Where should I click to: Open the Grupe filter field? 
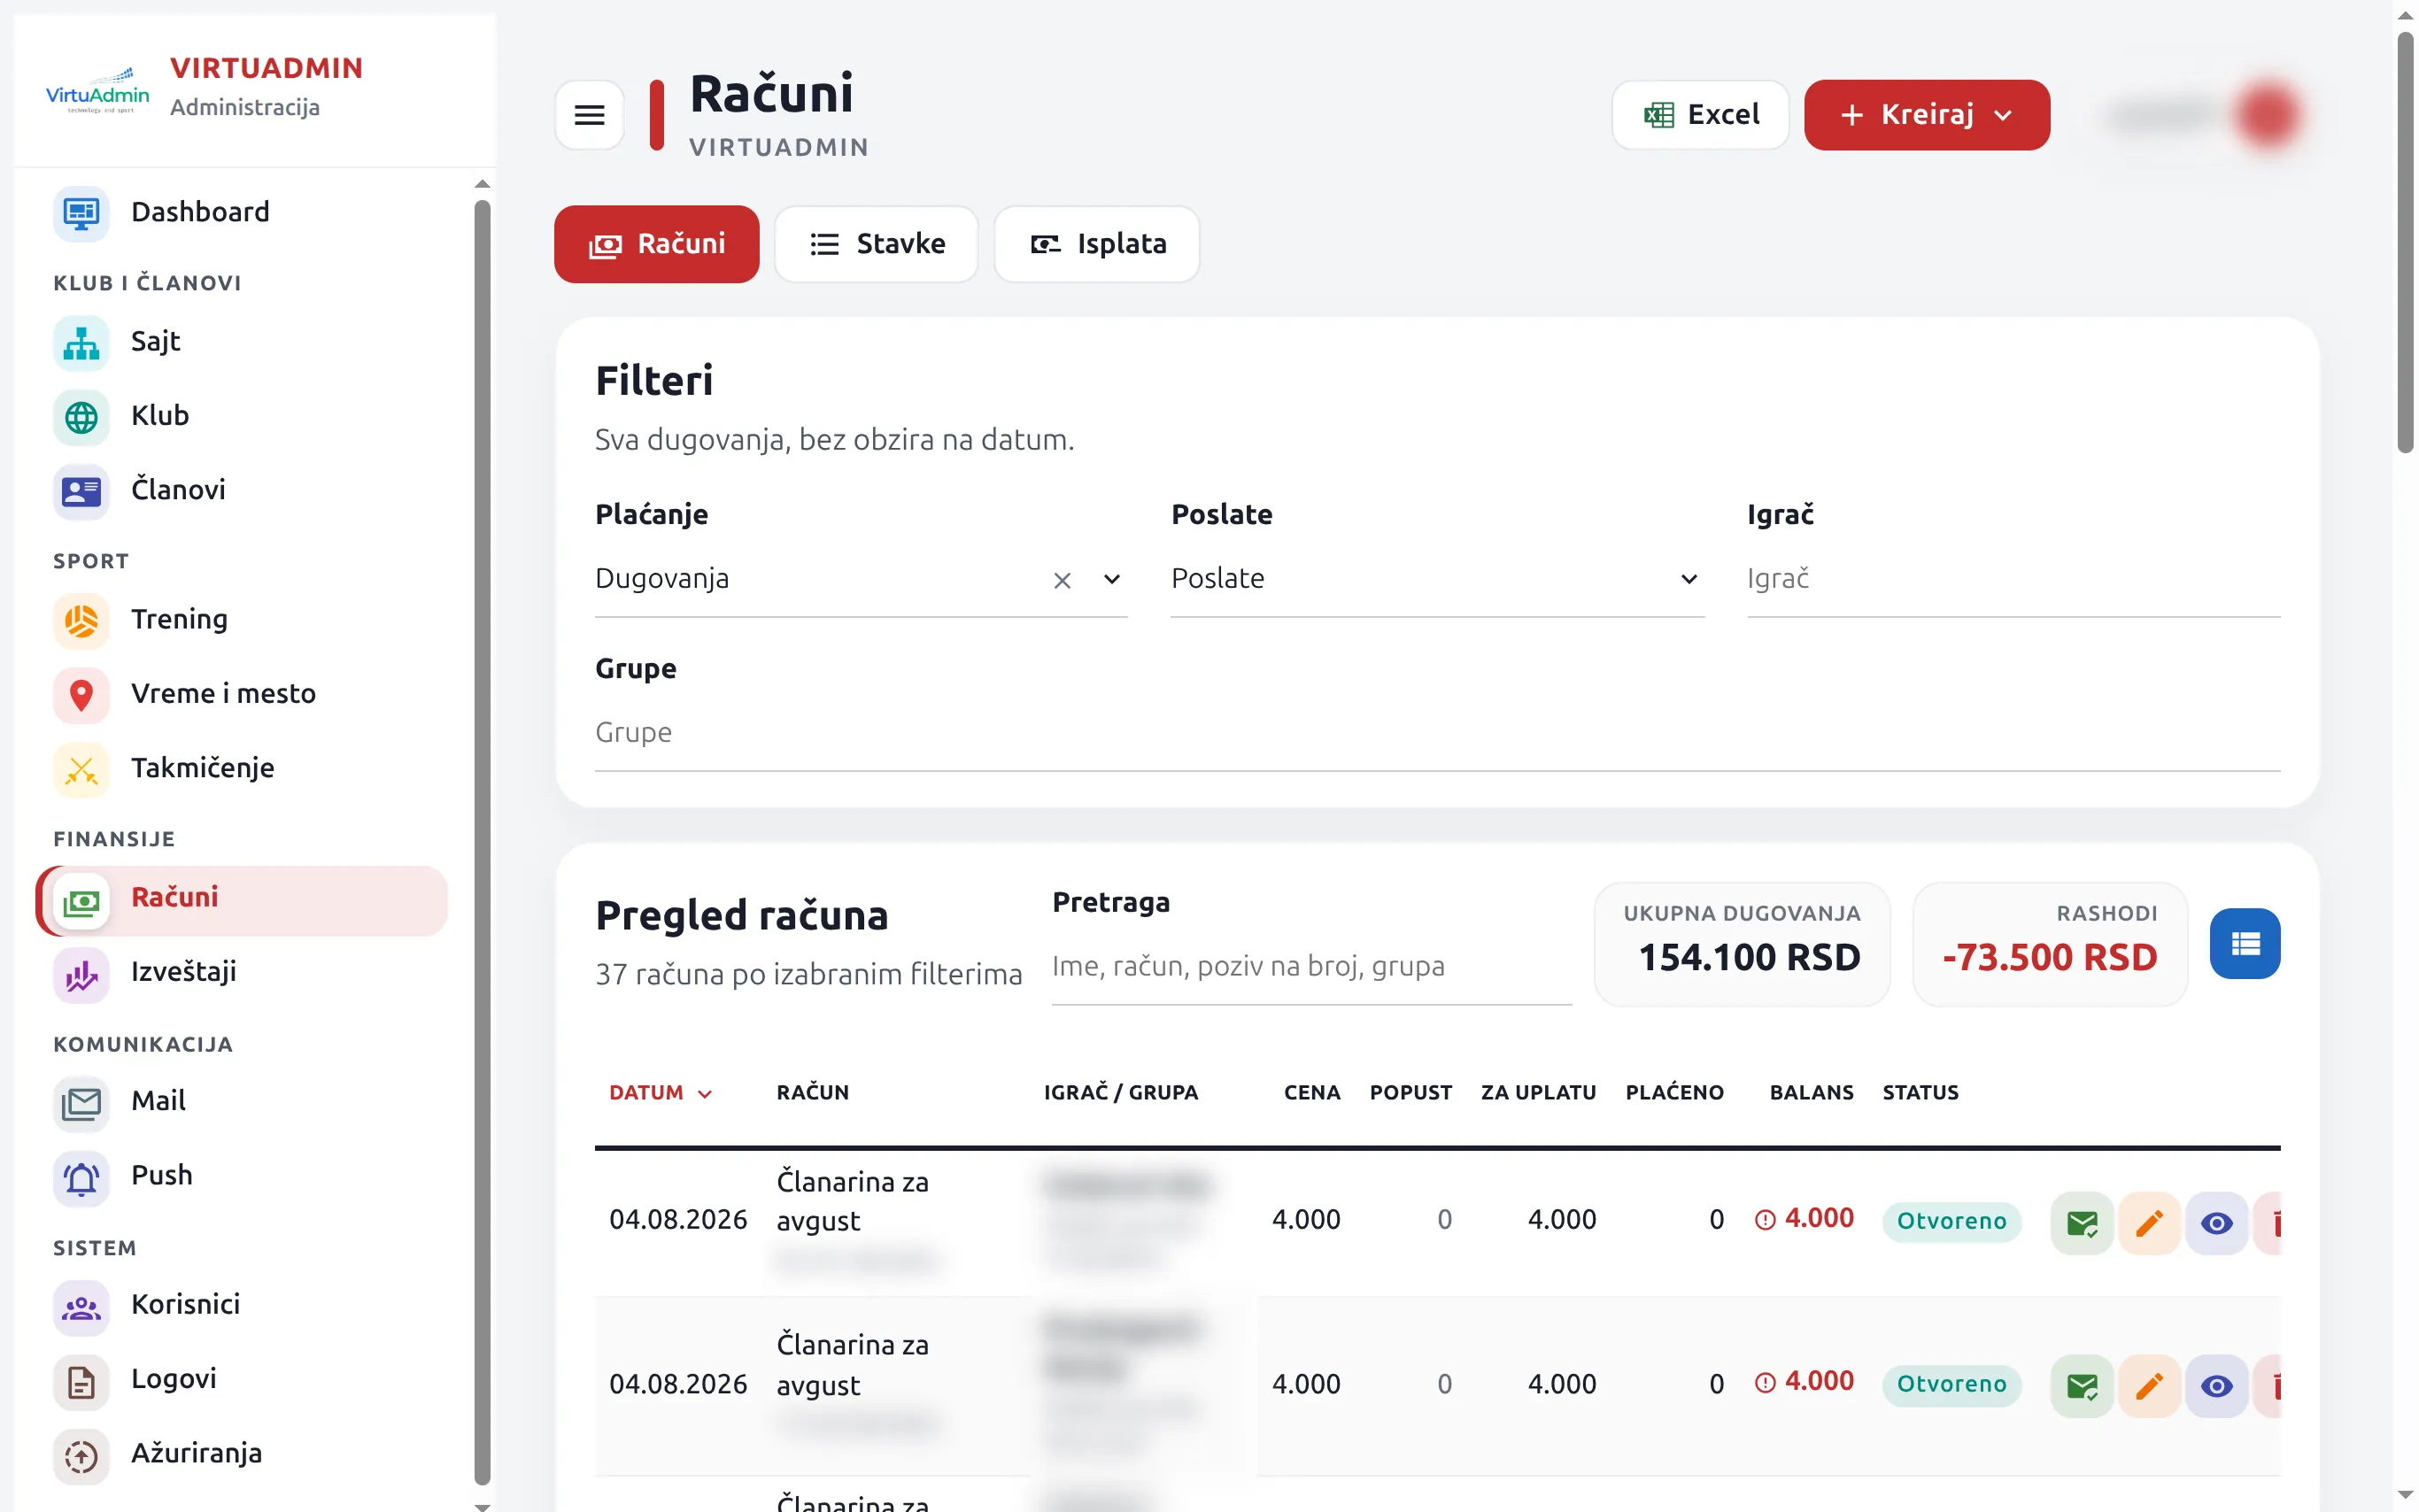pos(1437,733)
